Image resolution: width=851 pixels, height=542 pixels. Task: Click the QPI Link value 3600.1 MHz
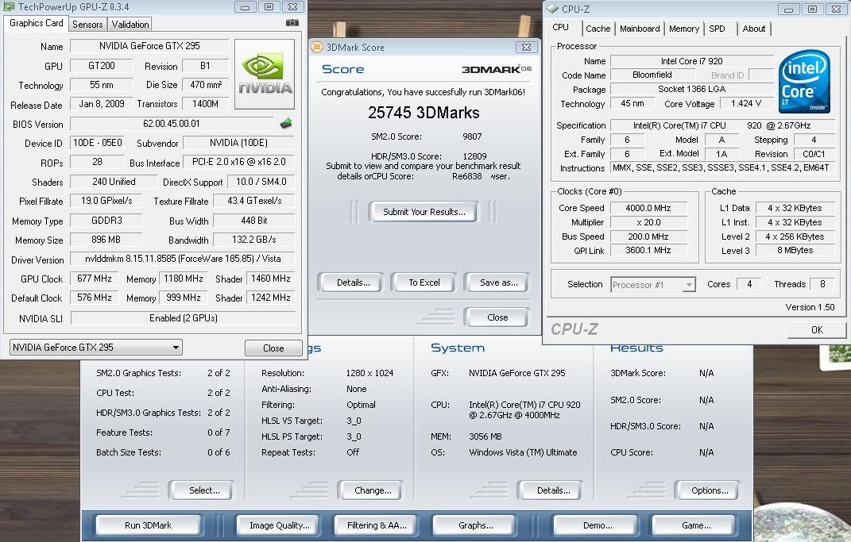648,251
